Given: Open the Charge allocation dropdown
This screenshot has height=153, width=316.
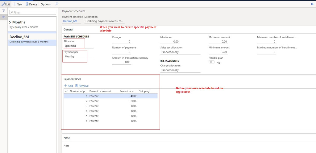Looking at the screenshot, I should 180,70.
